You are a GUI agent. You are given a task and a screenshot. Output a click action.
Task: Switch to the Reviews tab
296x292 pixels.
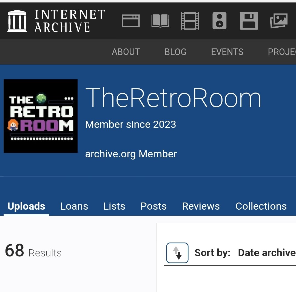click(201, 206)
